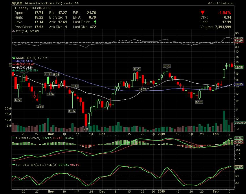The height and width of the screenshot is (194, 246).
Task: Click the Ask value 17.61
Action: pyautogui.click(x=63, y=22)
